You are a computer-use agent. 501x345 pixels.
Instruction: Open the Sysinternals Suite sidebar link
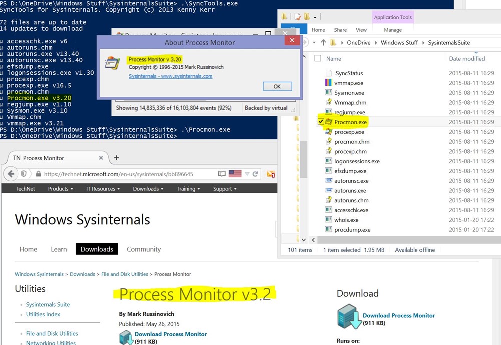(x=48, y=305)
